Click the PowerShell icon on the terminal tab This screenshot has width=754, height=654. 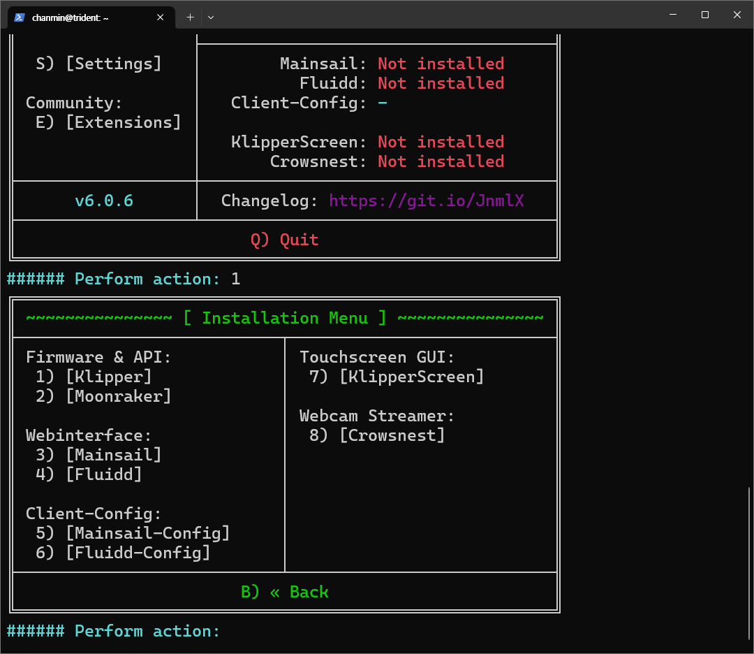[19, 17]
